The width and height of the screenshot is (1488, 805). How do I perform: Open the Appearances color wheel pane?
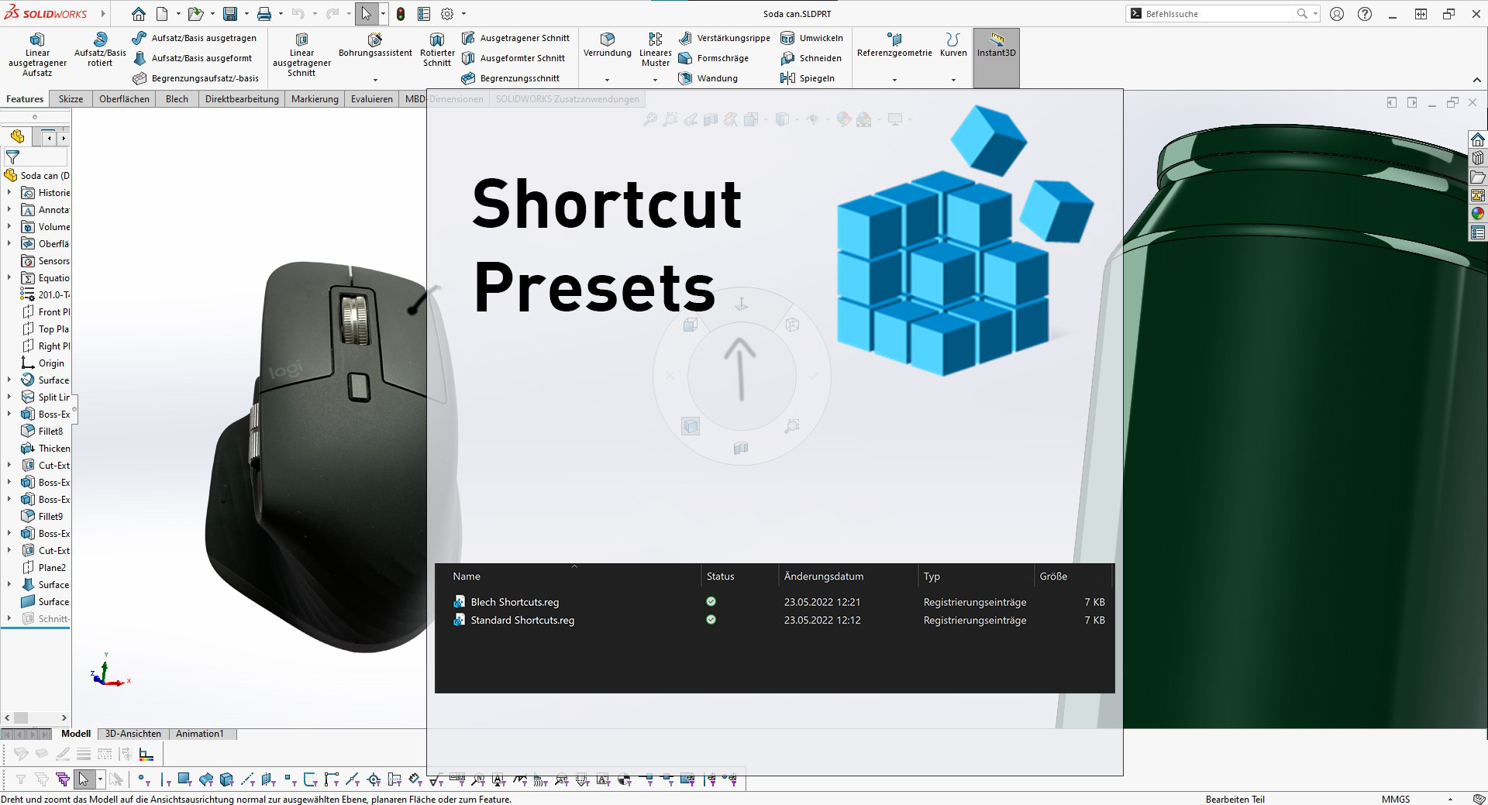1479,214
